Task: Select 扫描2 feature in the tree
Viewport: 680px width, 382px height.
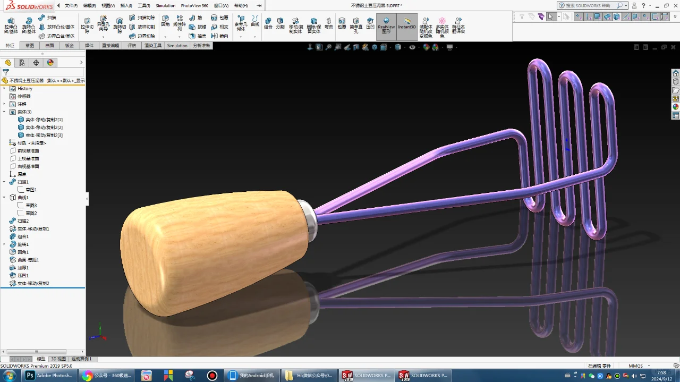Action: coord(23,221)
